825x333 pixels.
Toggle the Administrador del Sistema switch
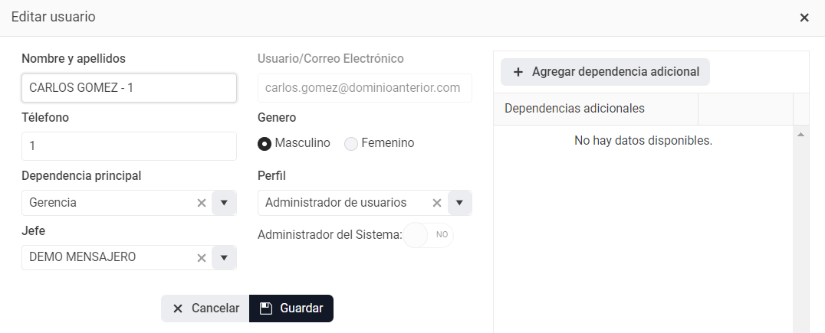(x=429, y=235)
